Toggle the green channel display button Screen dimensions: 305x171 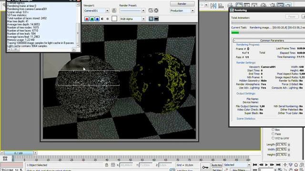tap(92, 19)
